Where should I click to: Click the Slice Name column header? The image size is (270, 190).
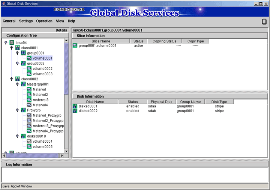[x=101, y=41]
